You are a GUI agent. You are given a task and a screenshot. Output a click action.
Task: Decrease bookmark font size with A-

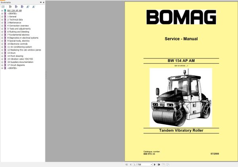pos(34,7)
